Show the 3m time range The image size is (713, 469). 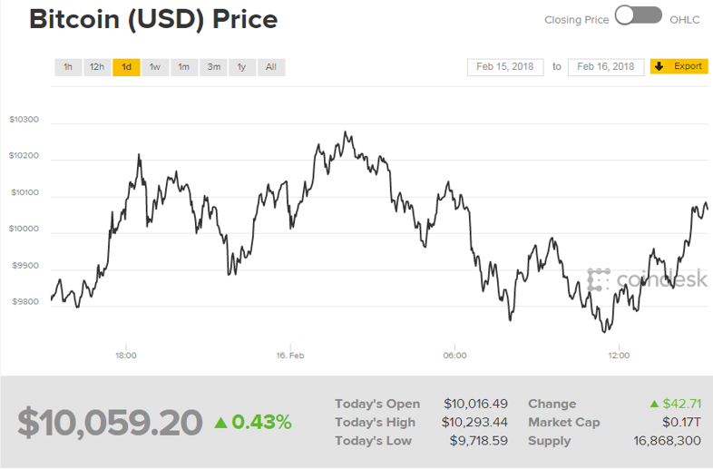click(x=214, y=67)
